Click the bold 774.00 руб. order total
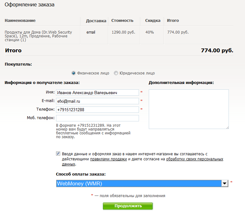The width and height of the screenshot is (245, 212). click(217, 50)
